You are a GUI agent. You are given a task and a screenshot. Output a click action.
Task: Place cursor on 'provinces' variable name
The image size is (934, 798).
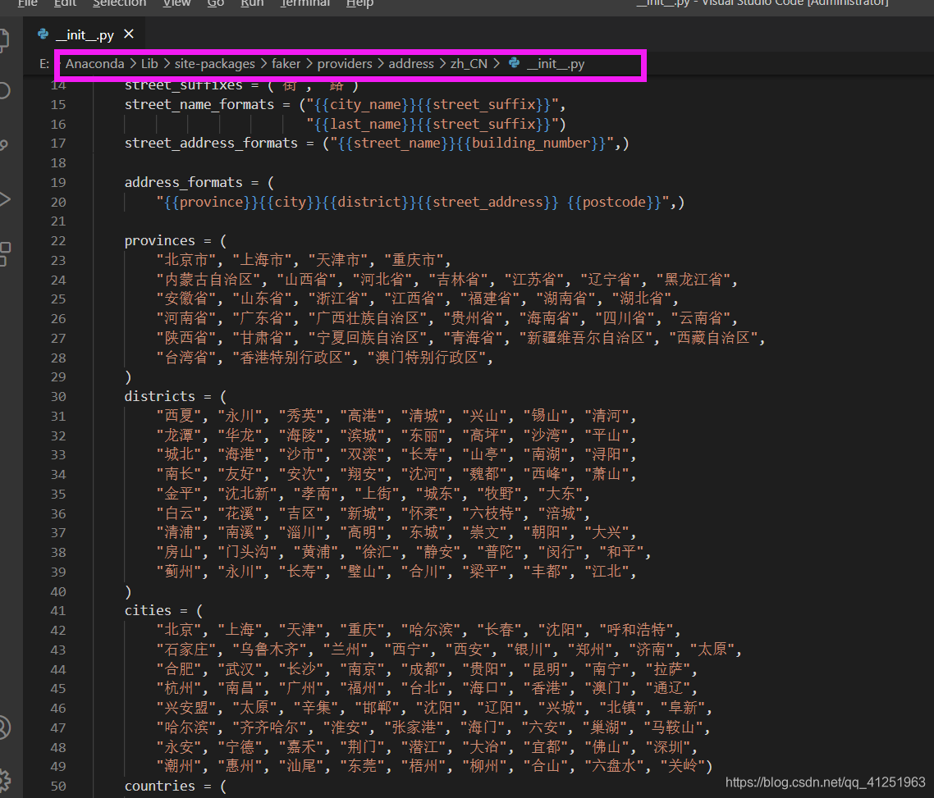point(160,241)
